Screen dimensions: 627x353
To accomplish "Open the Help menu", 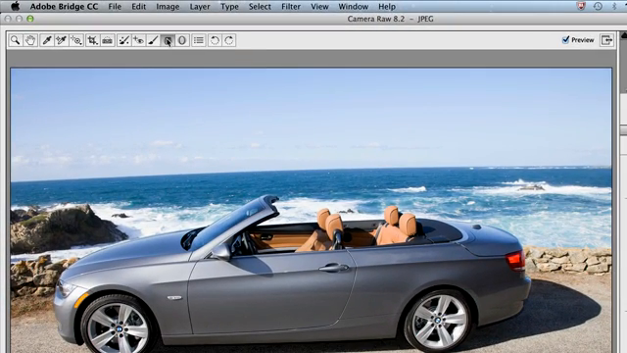I will pyautogui.click(x=387, y=7).
